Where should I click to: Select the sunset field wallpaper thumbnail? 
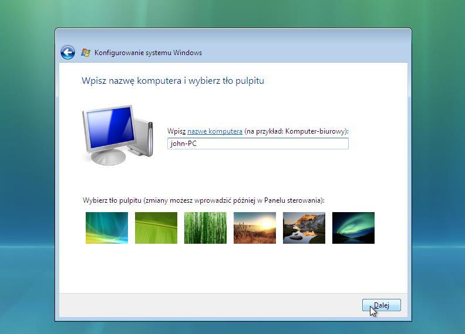click(255, 228)
